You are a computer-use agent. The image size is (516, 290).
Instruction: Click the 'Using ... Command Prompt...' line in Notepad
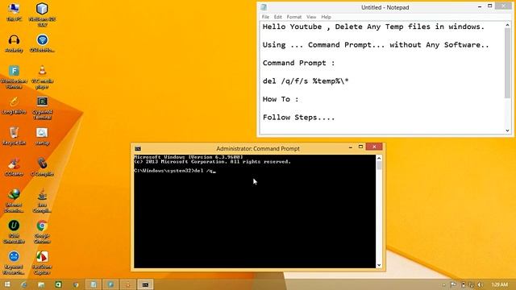(x=376, y=45)
